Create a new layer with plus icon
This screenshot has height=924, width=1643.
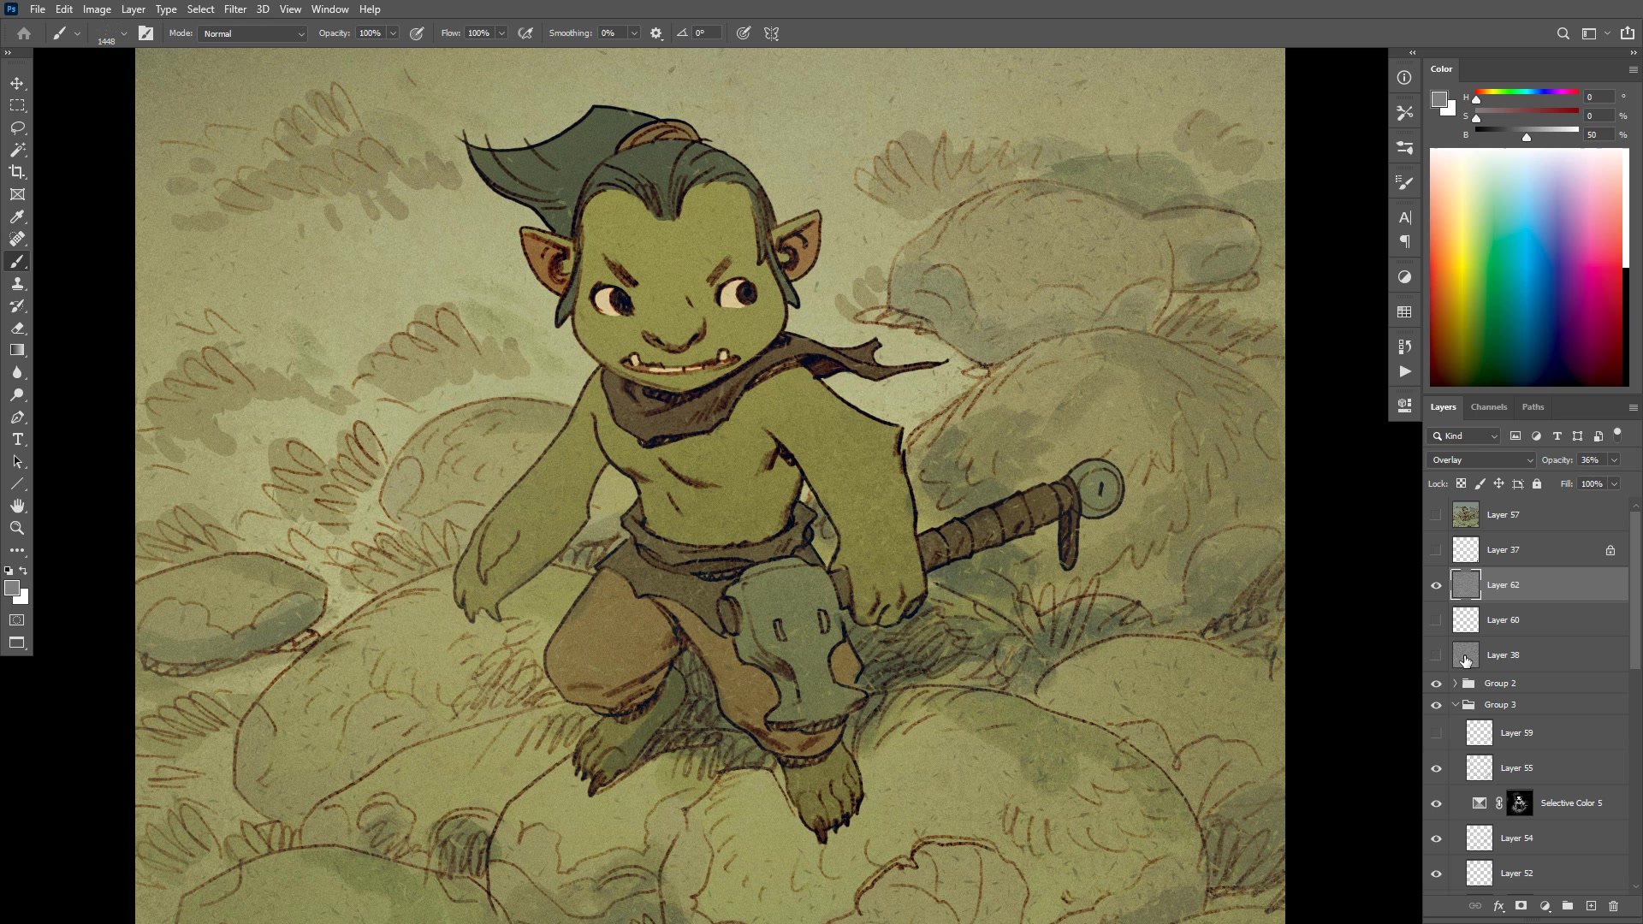1591,906
